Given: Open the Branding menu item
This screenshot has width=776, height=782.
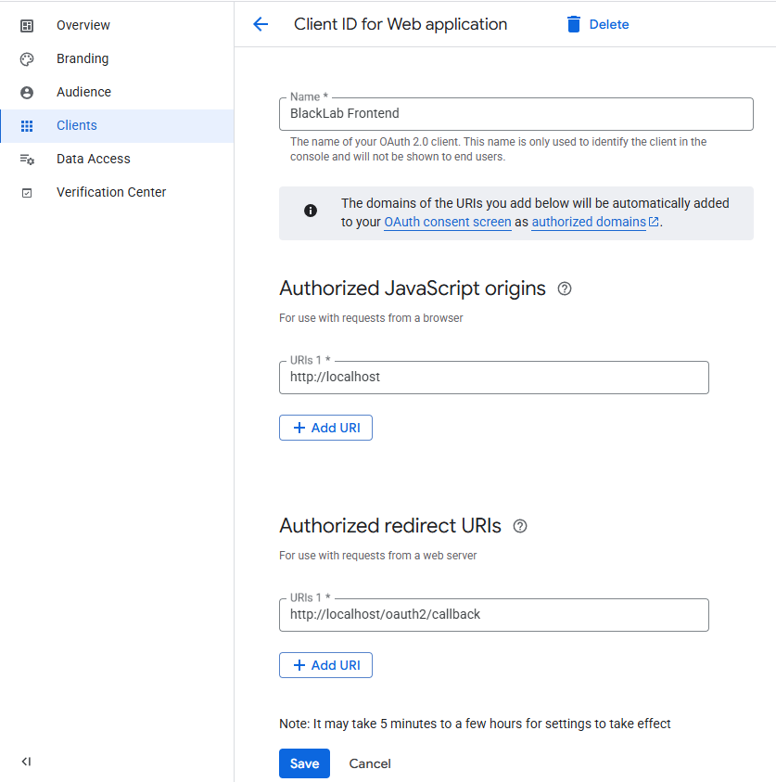Looking at the screenshot, I should tap(117, 58).
